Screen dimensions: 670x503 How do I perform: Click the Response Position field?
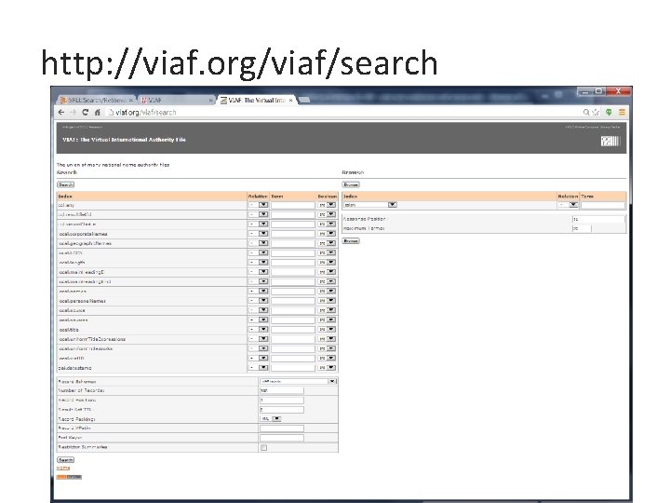pos(598,219)
